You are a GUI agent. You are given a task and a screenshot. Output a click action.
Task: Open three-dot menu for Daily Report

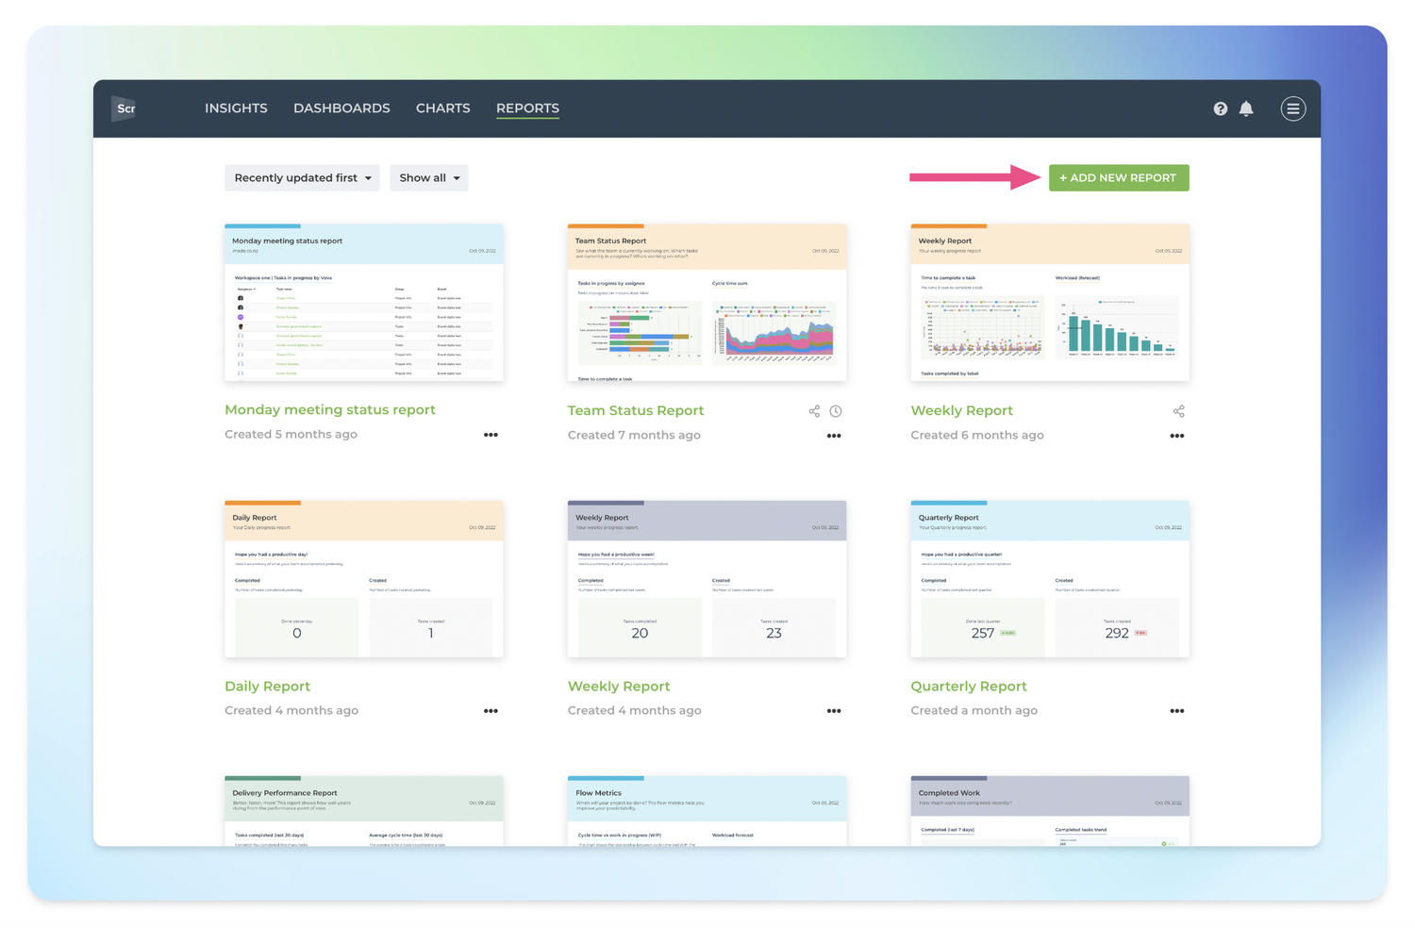[x=491, y=711]
